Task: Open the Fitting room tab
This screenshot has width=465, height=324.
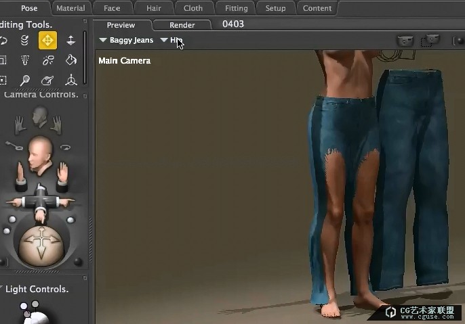Action: pyautogui.click(x=237, y=8)
